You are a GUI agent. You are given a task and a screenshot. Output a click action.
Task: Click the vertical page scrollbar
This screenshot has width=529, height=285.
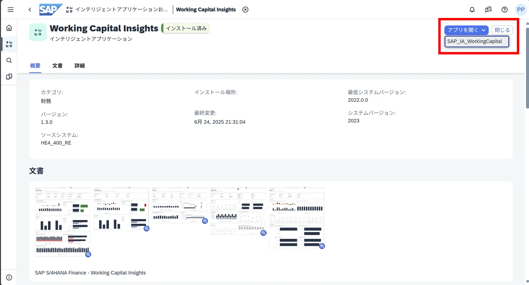click(x=527, y=66)
